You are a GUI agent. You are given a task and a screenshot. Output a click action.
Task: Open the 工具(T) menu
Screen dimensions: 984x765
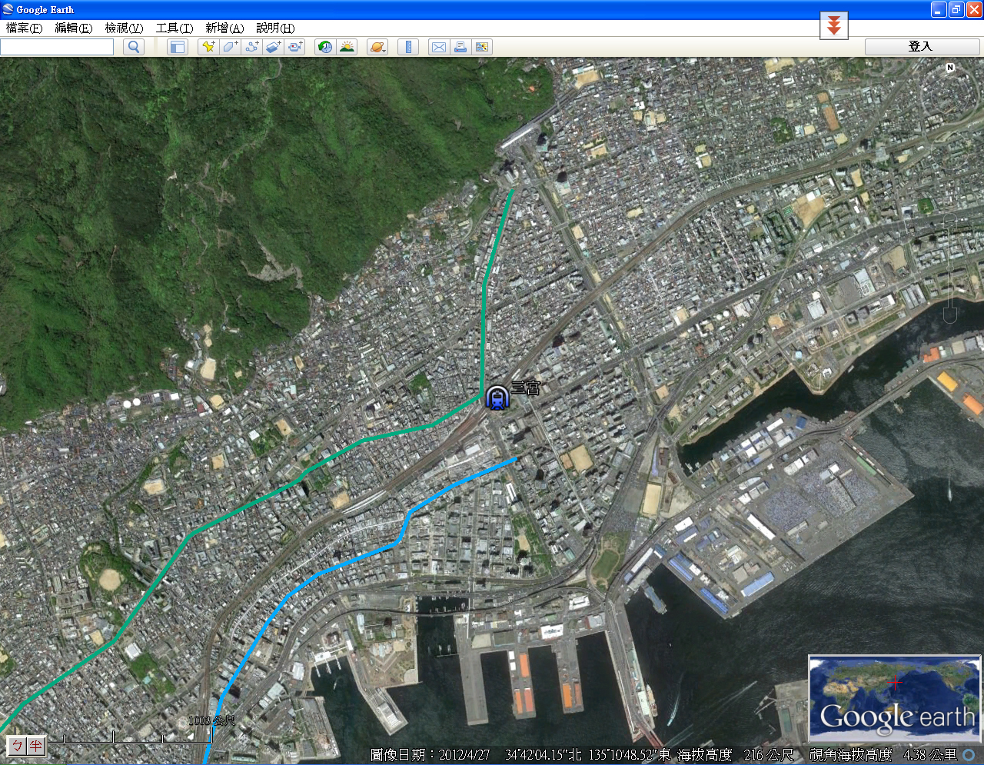coord(175,28)
